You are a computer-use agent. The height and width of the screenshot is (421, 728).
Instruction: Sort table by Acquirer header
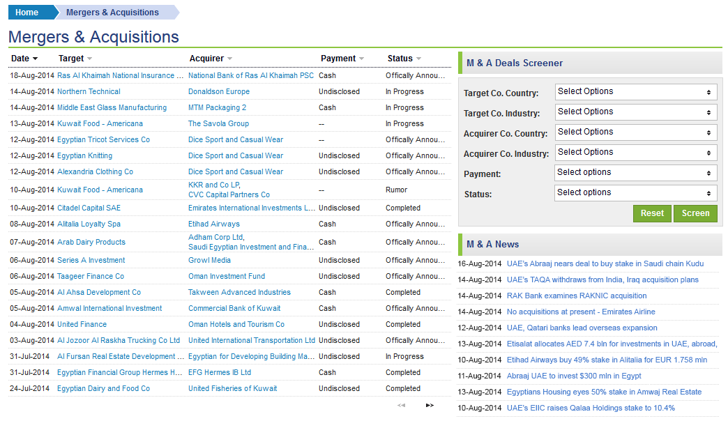coord(206,59)
